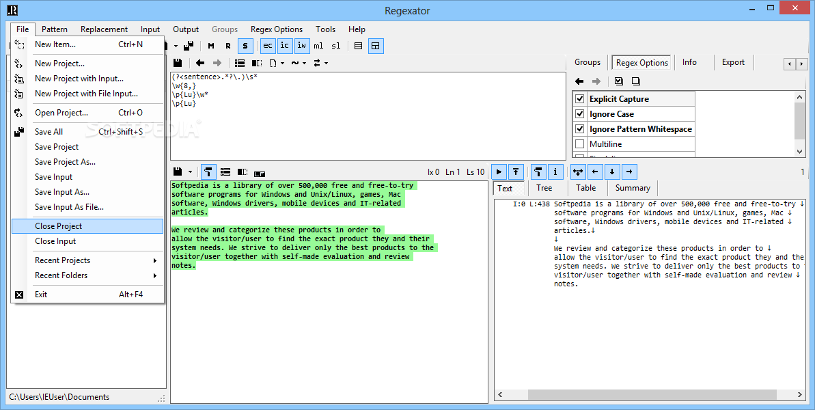The width and height of the screenshot is (815, 410).
Task: Toggle the 'ic' ignore case option
Action: click(284, 46)
